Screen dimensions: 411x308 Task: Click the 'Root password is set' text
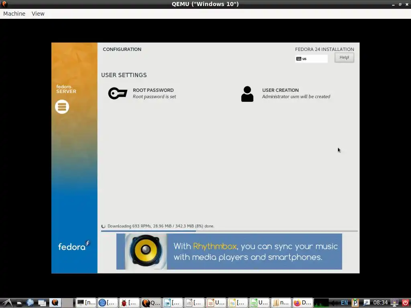point(155,97)
